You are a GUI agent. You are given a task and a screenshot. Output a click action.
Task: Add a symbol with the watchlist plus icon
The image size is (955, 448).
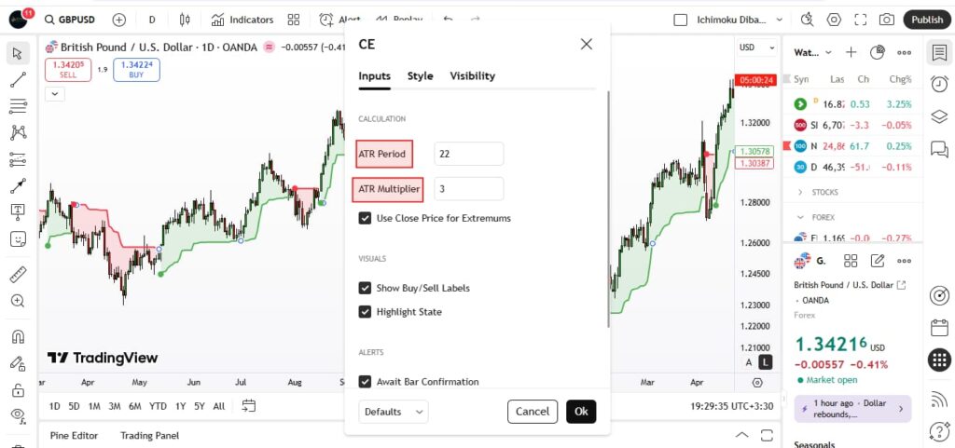[851, 52]
